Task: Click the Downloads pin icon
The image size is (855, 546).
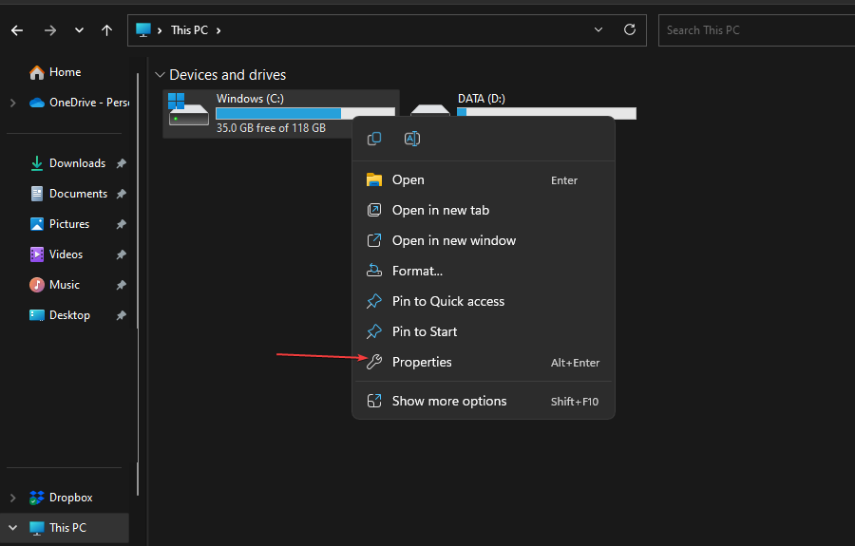Action: pyautogui.click(x=122, y=163)
